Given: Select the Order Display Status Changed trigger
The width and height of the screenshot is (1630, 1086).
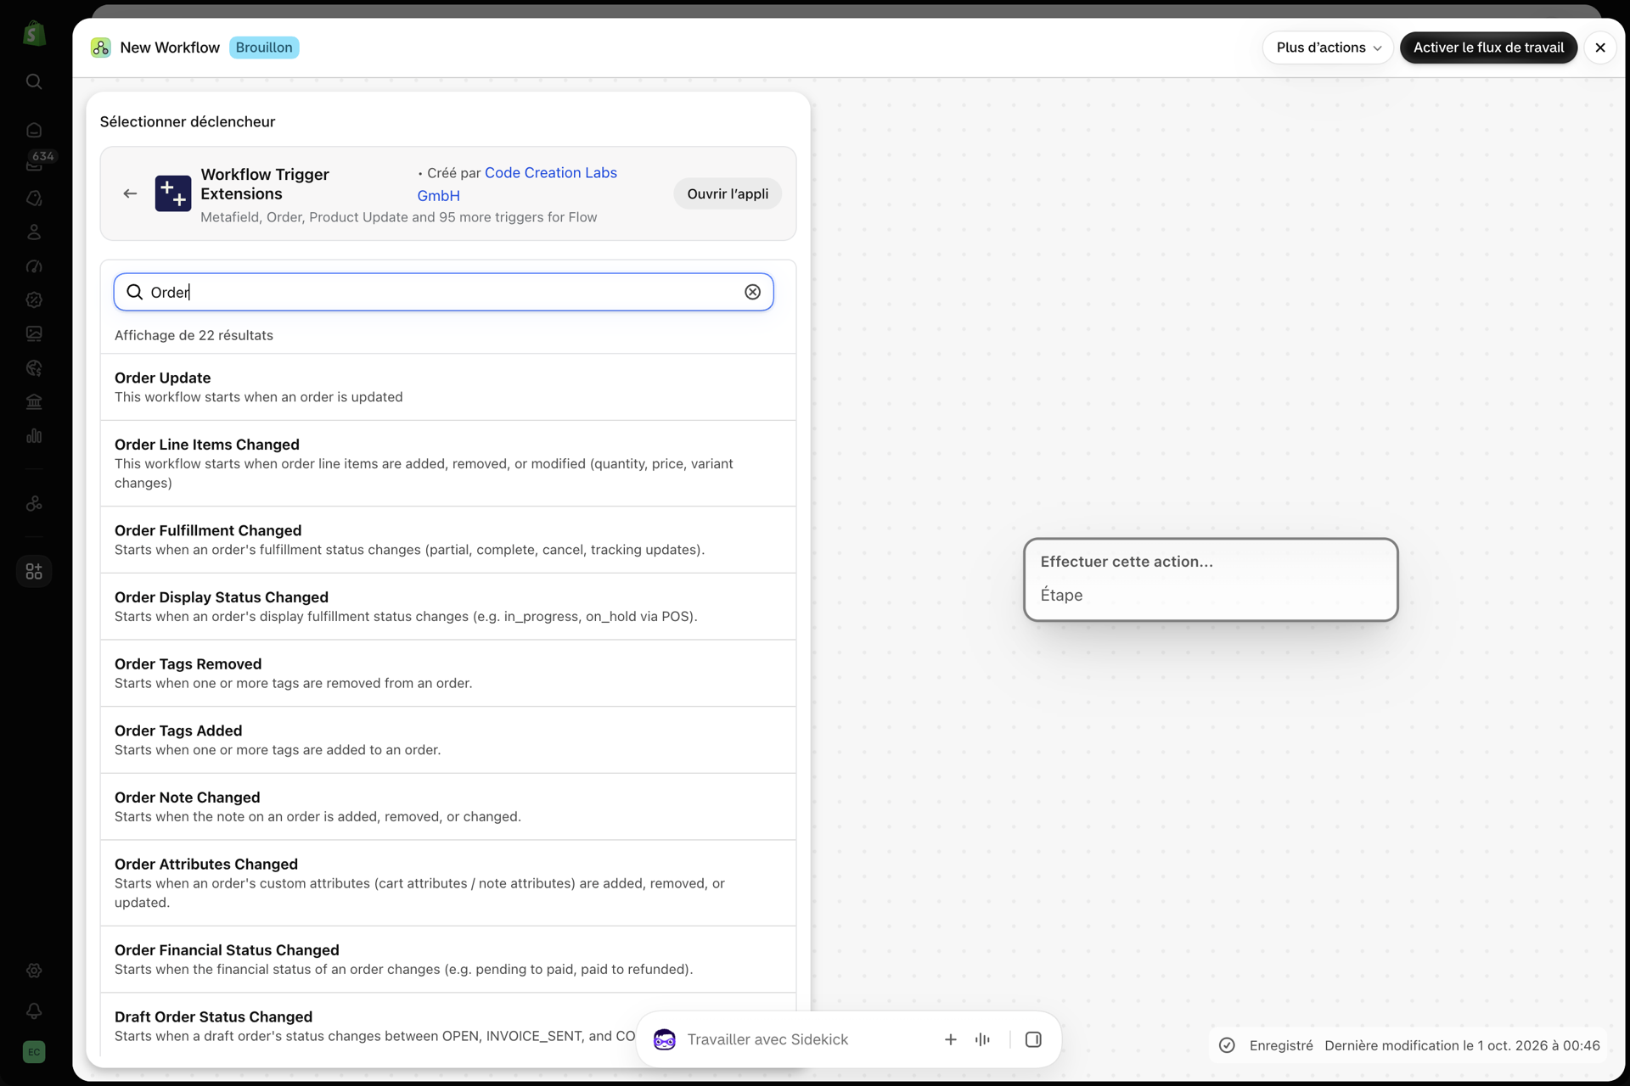Looking at the screenshot, I should 448,607.
